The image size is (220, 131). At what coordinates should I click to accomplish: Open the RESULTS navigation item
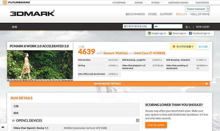point(181,14)
